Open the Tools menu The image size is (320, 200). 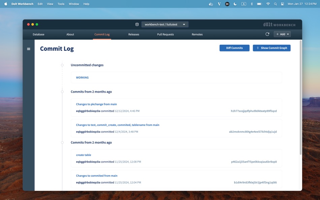coord(61,4)
